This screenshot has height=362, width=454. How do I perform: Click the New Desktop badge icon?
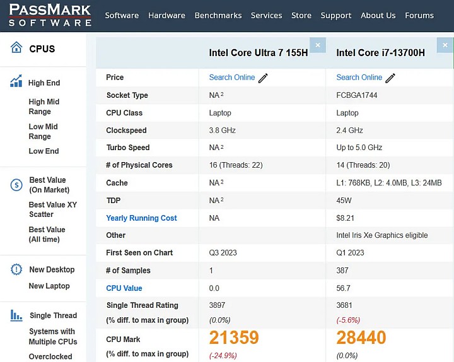coord(16,269)
